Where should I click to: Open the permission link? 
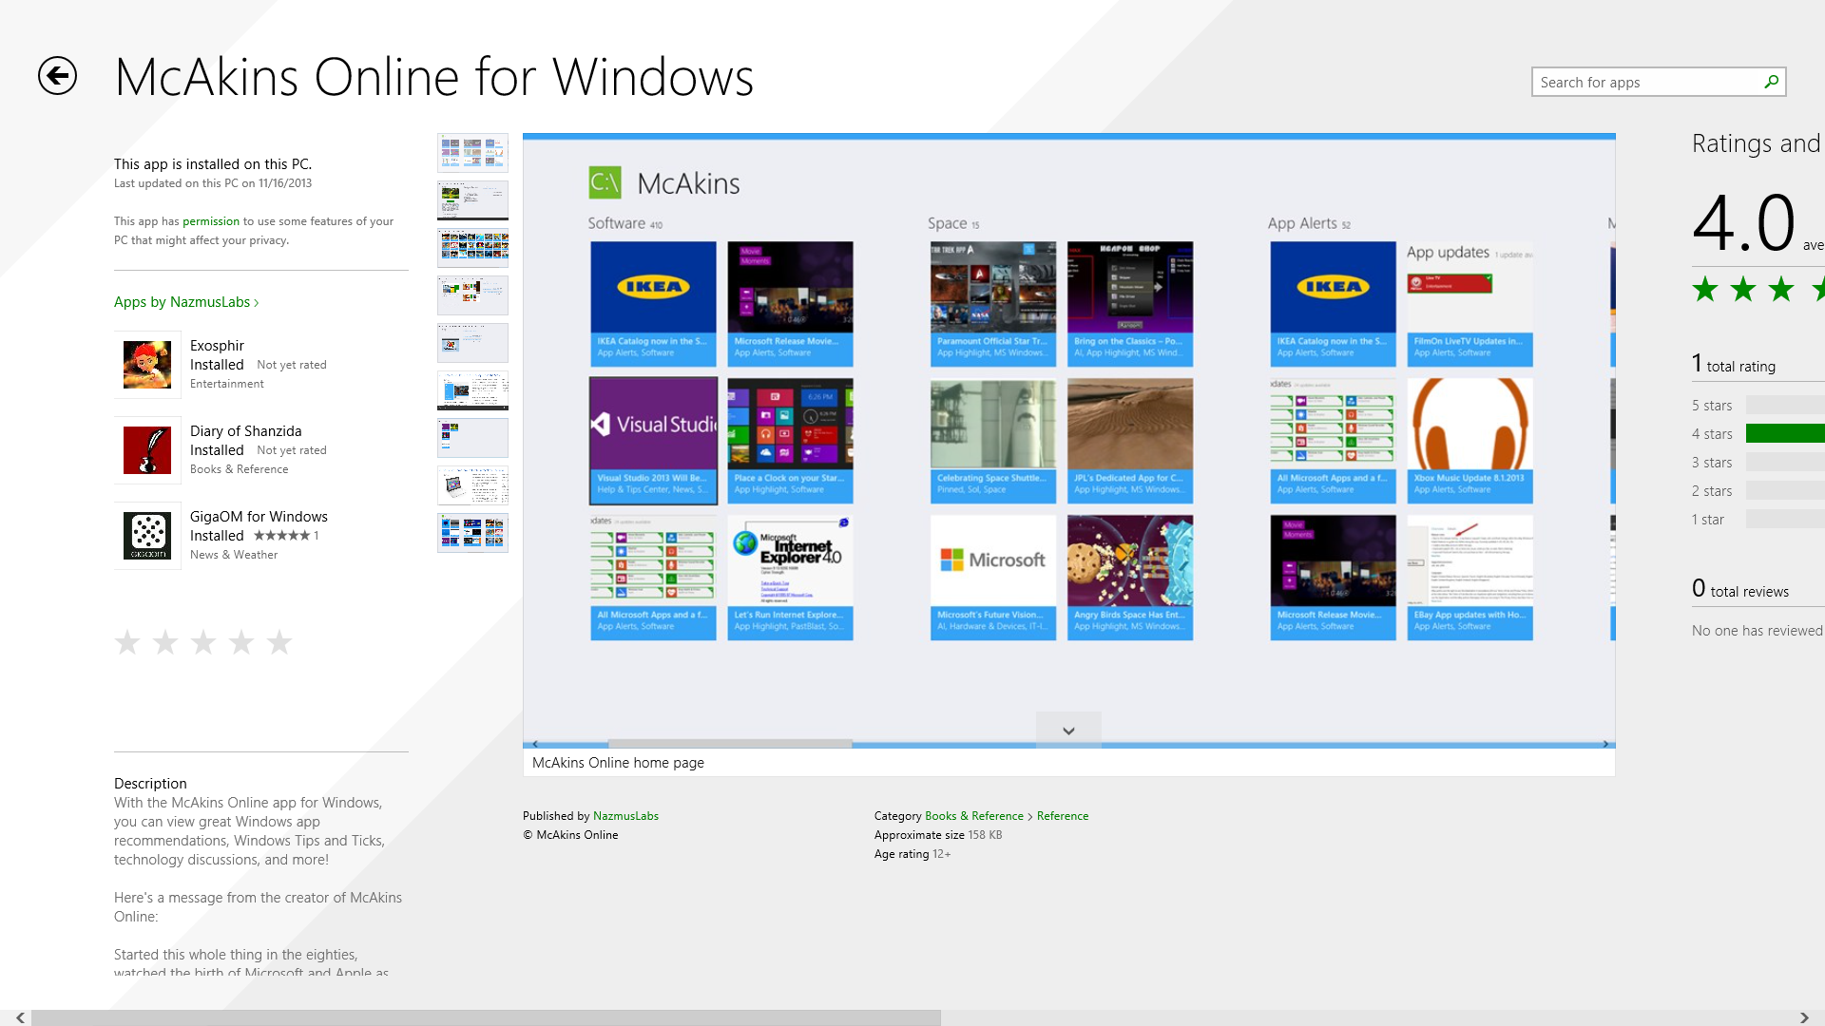click(x=211, y=221)
